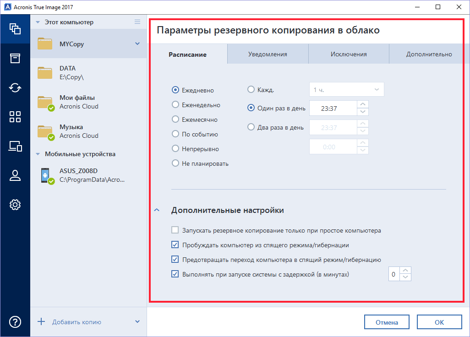Open the Archive section icon
This screenshot has width=470, height=337.
[x=15, y=58]
